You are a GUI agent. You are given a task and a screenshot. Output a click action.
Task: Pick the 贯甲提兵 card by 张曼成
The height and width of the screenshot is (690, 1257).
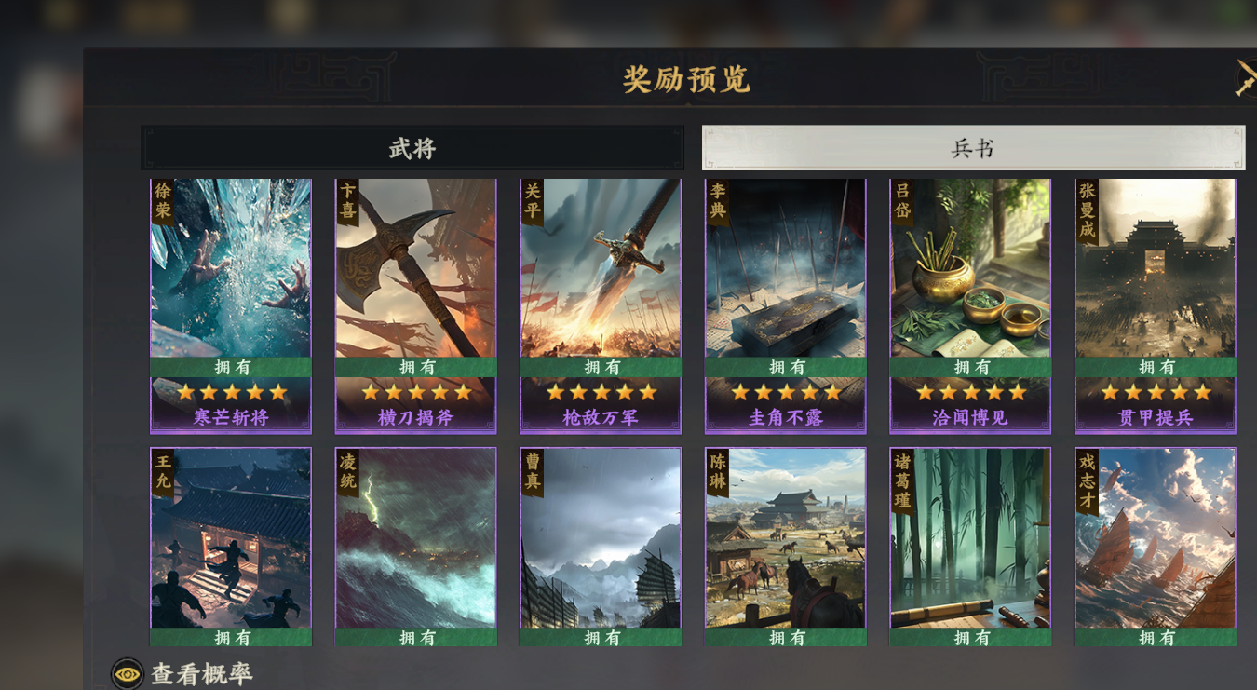[1156, 306]
